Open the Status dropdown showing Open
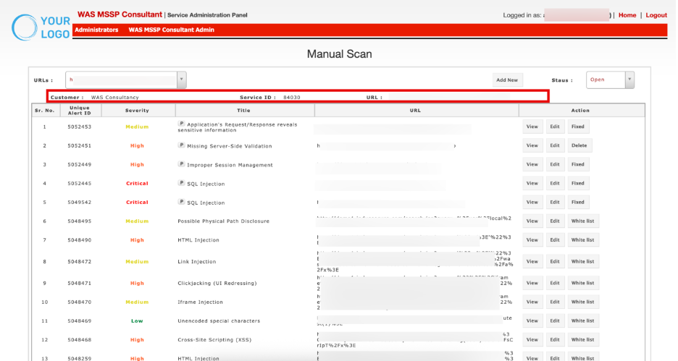The image size is (678, 361). click(x=610, y=80)
